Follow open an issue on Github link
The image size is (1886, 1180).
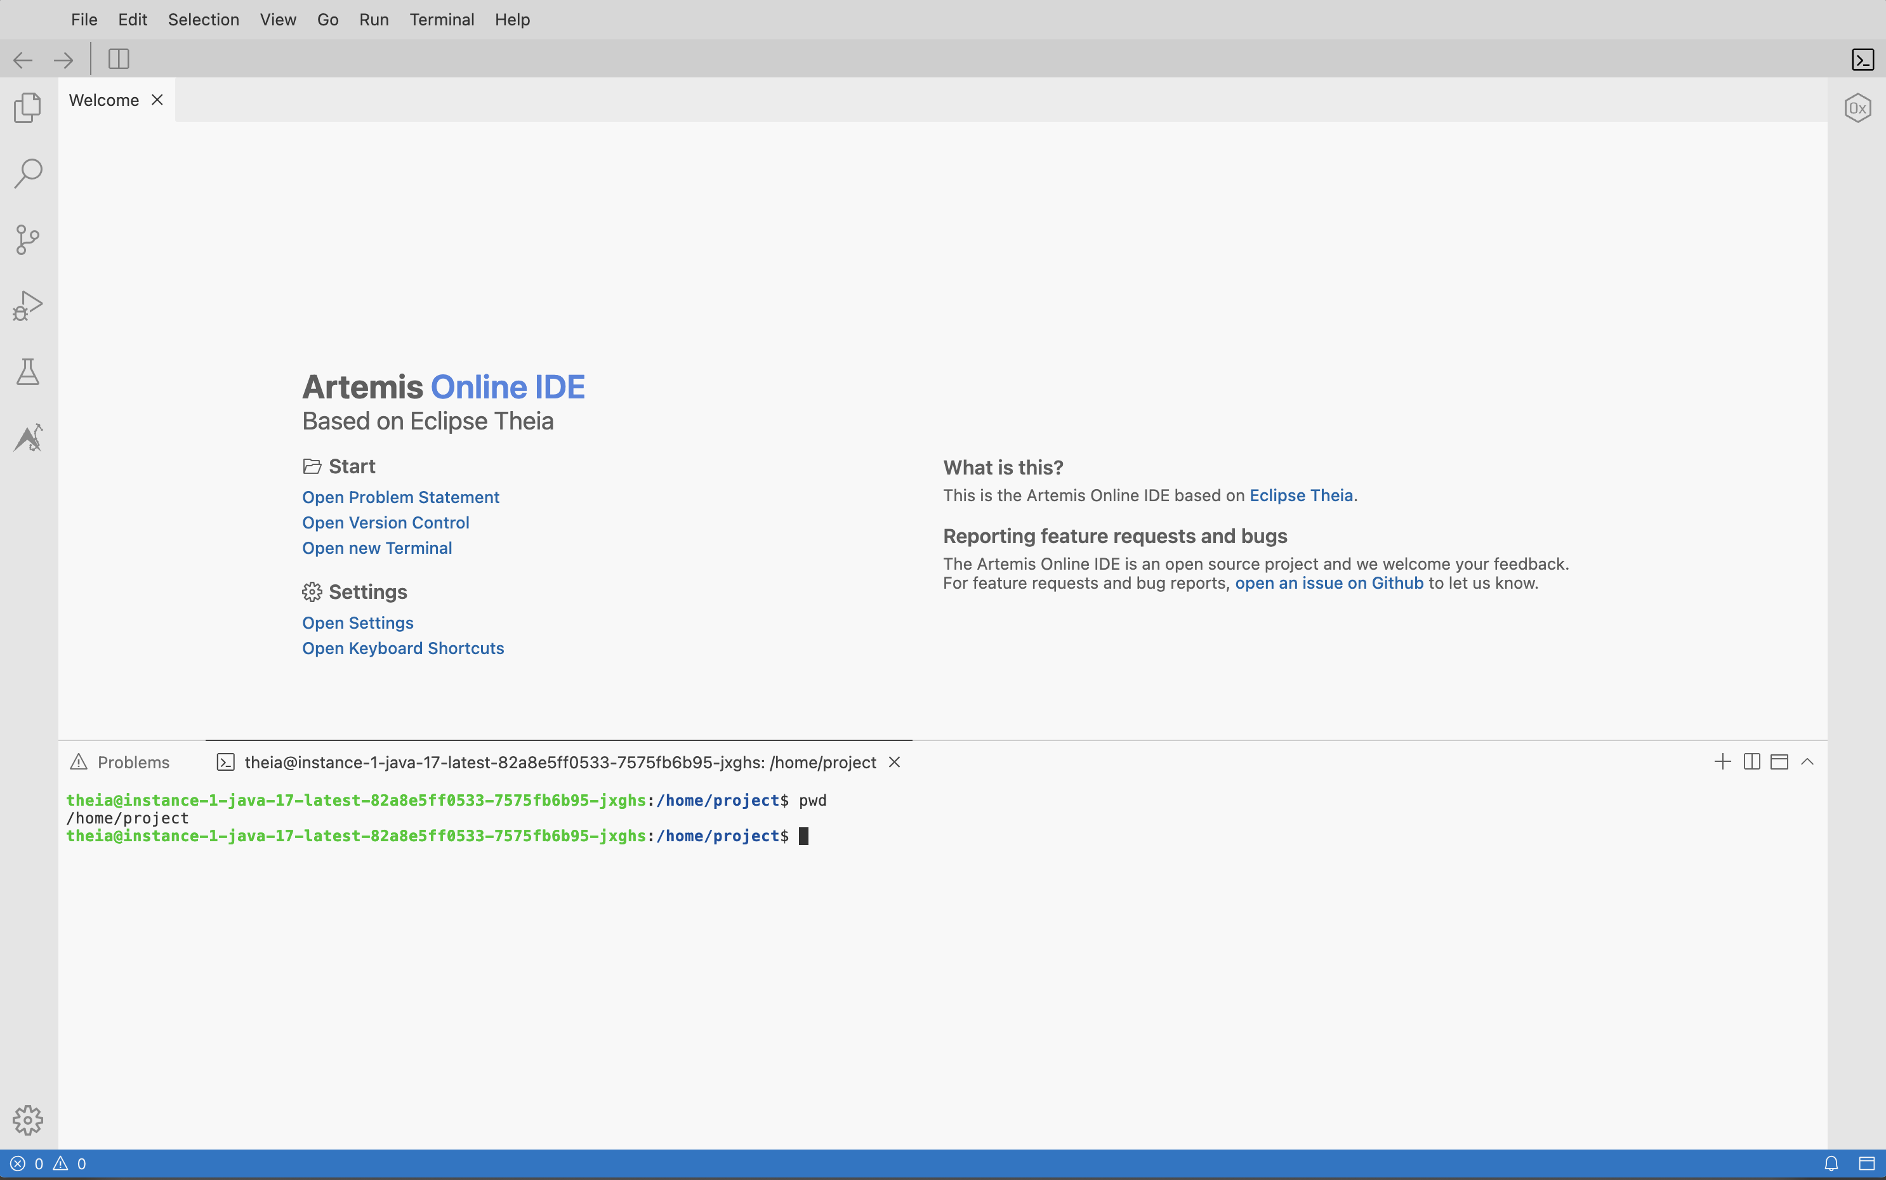[x=1329, y=583]
